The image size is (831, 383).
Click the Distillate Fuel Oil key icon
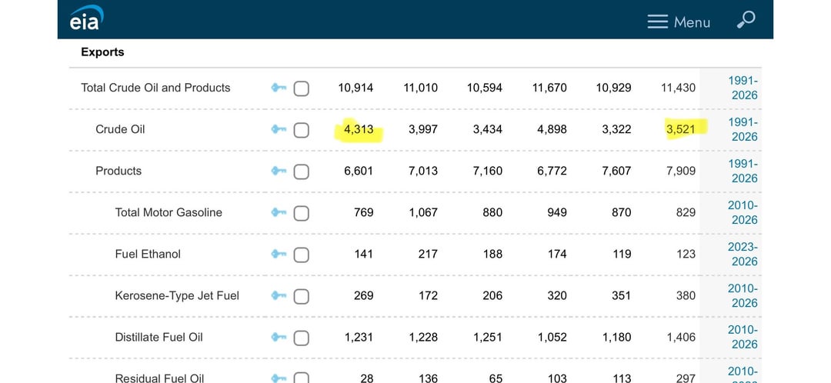point(279,337)
